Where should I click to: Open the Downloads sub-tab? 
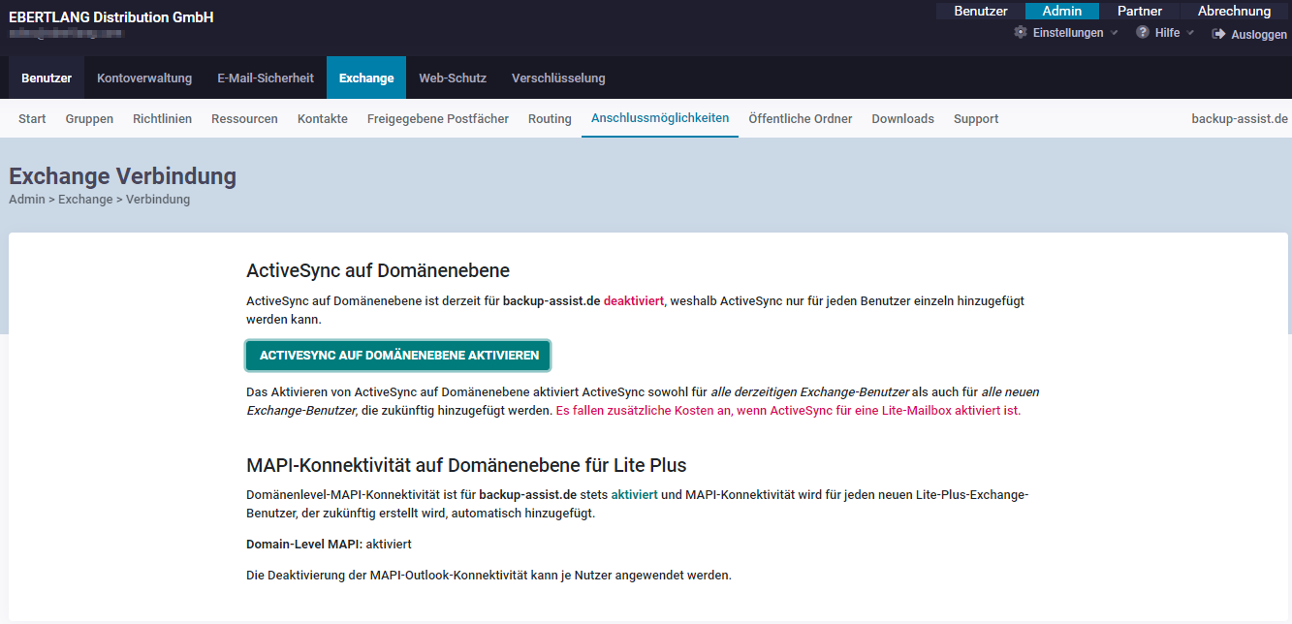point(902,119)
